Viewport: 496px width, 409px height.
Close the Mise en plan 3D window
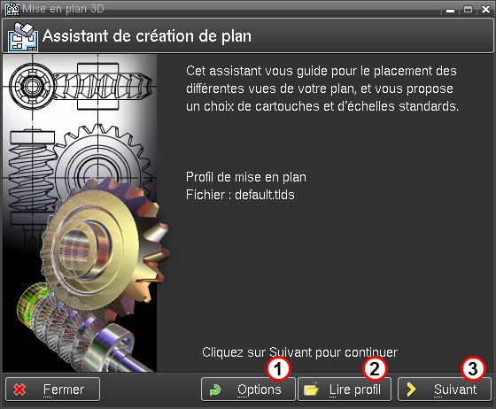point(485,10)
